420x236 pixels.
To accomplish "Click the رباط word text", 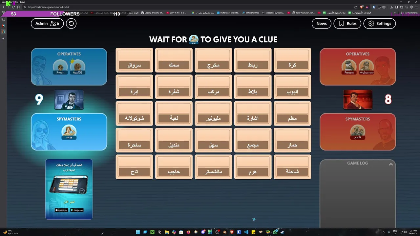I will (x=253, y=65).
